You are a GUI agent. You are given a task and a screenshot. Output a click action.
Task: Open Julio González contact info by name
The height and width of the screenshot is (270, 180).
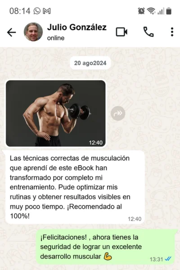tap(77, 27)
